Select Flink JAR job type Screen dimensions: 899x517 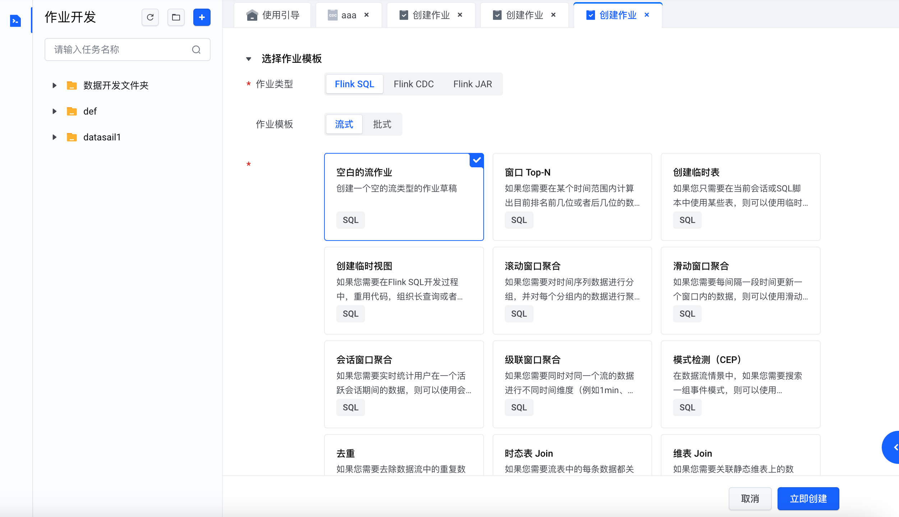pyautogui.click(x=472, y=84)
